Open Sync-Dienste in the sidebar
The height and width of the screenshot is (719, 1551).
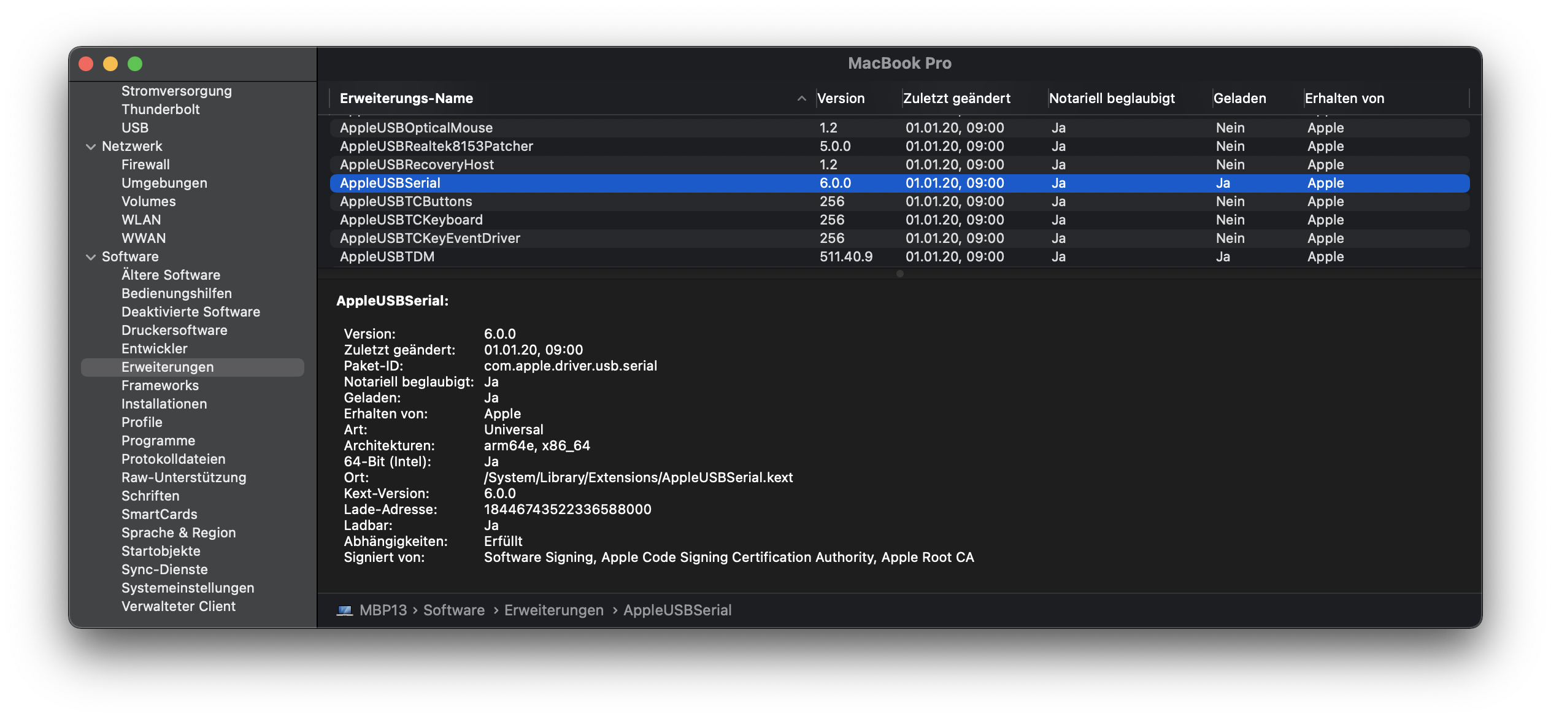coord(164,569)
